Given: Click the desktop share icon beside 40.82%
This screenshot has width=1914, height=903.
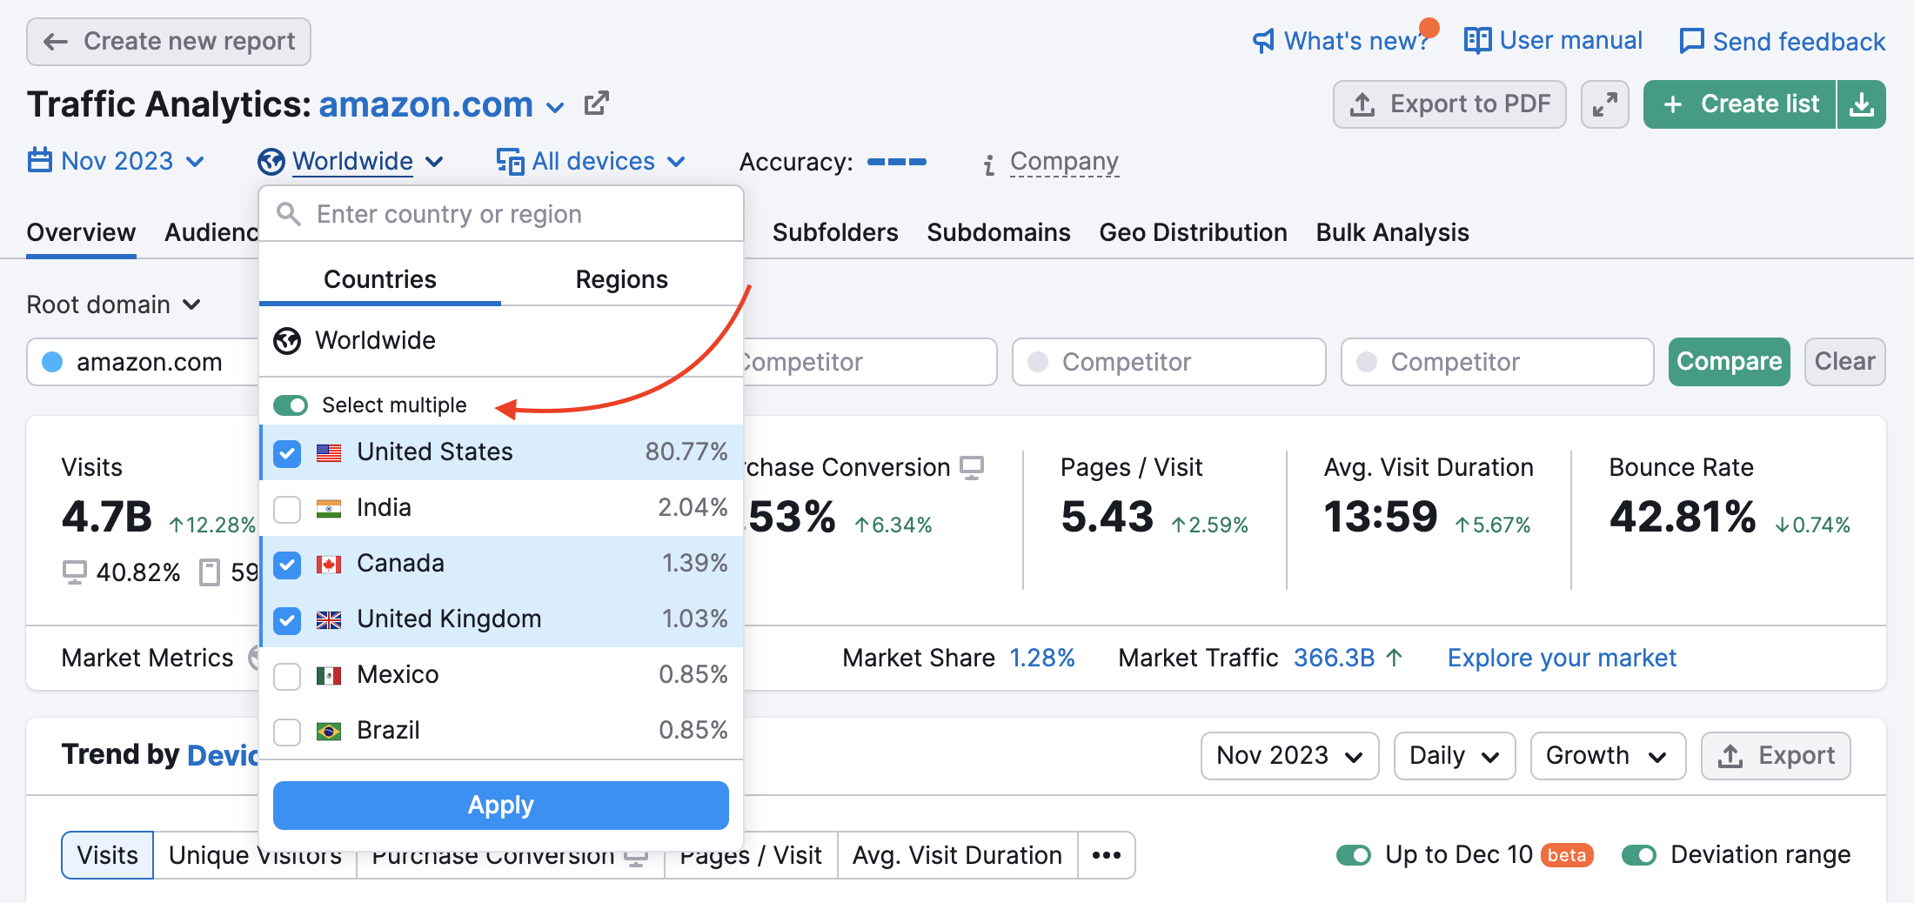Looking at the screenshot, I should [x=75, y=572].
